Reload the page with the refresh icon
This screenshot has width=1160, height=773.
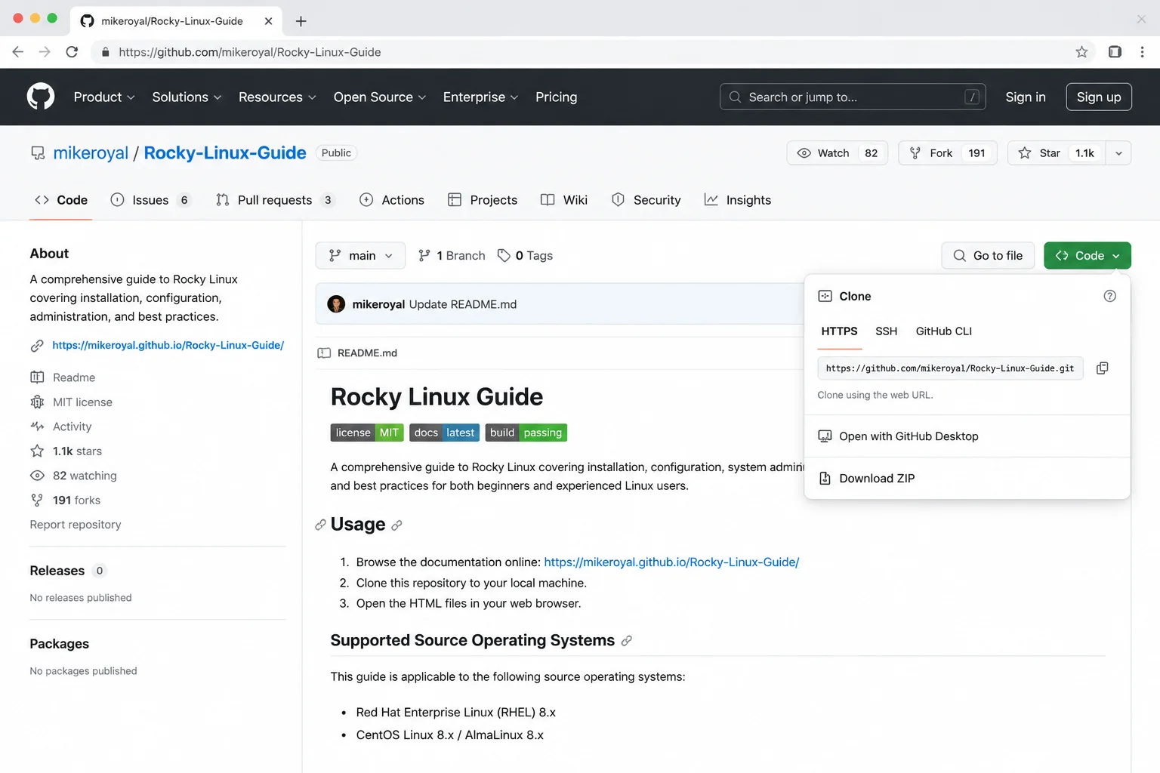point(72,52)
